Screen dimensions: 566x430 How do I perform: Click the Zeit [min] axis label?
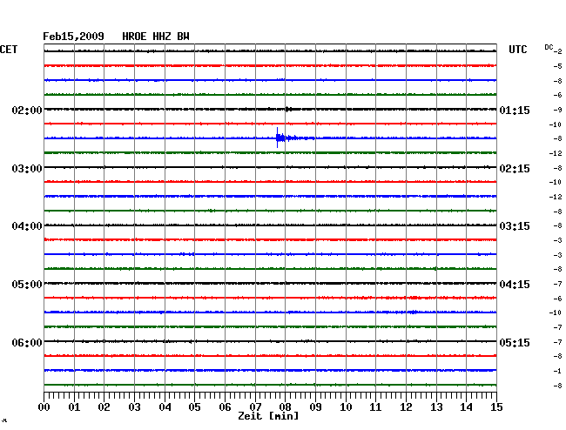[x=268, y=416]
